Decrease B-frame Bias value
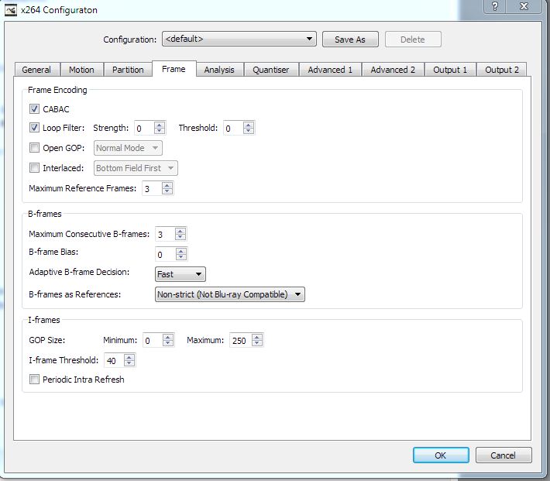Image resolution: width=550 pixels, height=481 pixels. click(181, 257)
